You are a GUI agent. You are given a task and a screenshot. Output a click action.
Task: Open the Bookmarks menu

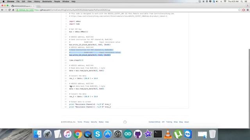(47, 2)
